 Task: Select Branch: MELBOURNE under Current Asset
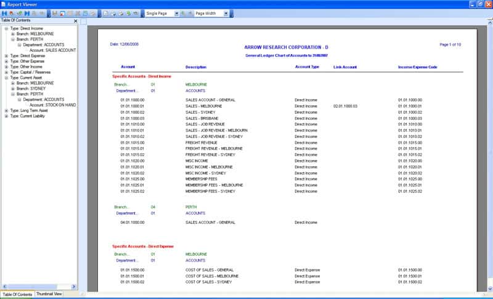[x=35, y=83]
